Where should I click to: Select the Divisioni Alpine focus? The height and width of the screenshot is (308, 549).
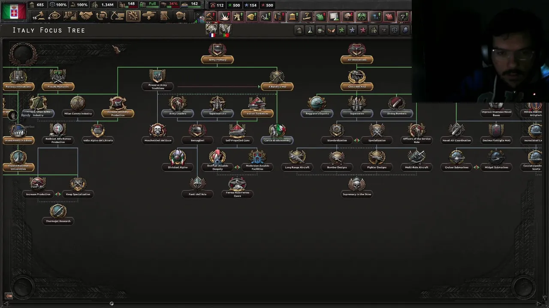pos(178,161)
